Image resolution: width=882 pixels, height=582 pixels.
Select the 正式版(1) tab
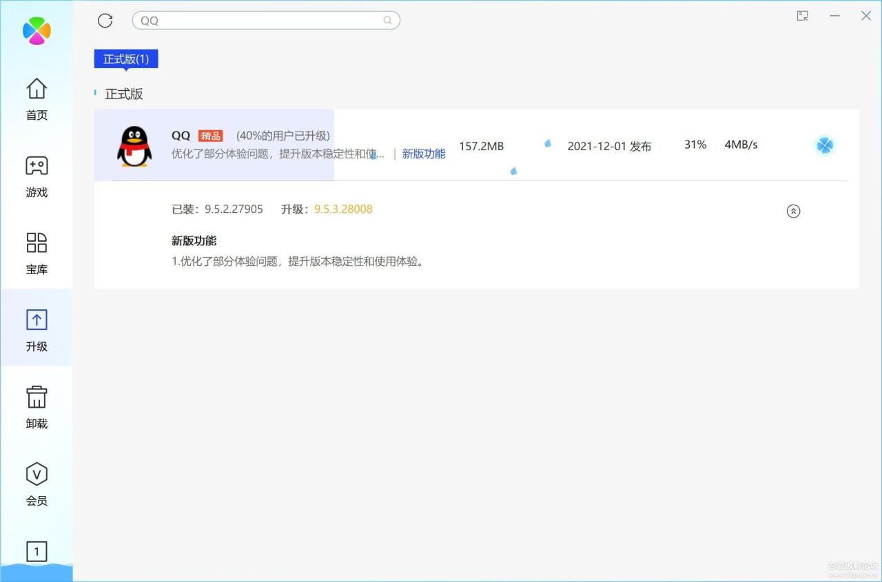tap(126, 59)
